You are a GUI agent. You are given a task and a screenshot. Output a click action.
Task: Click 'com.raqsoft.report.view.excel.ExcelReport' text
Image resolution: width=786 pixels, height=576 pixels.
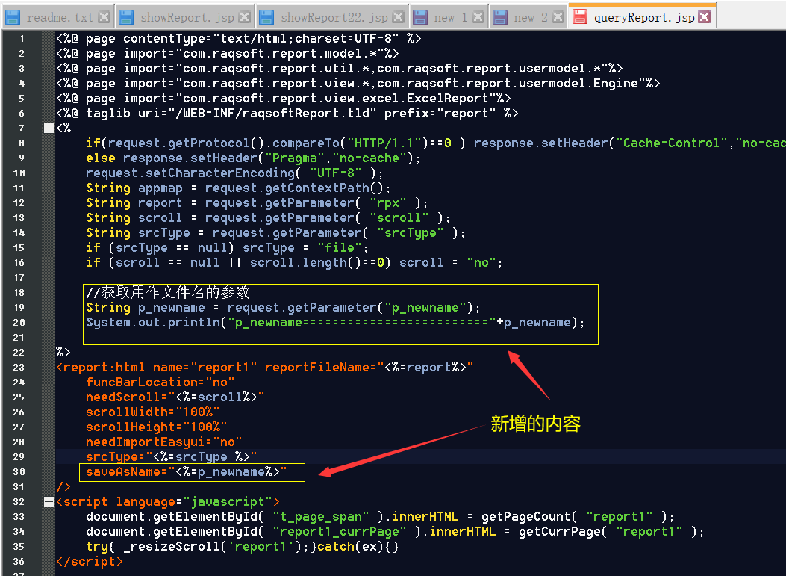click(x=336, y=99)
